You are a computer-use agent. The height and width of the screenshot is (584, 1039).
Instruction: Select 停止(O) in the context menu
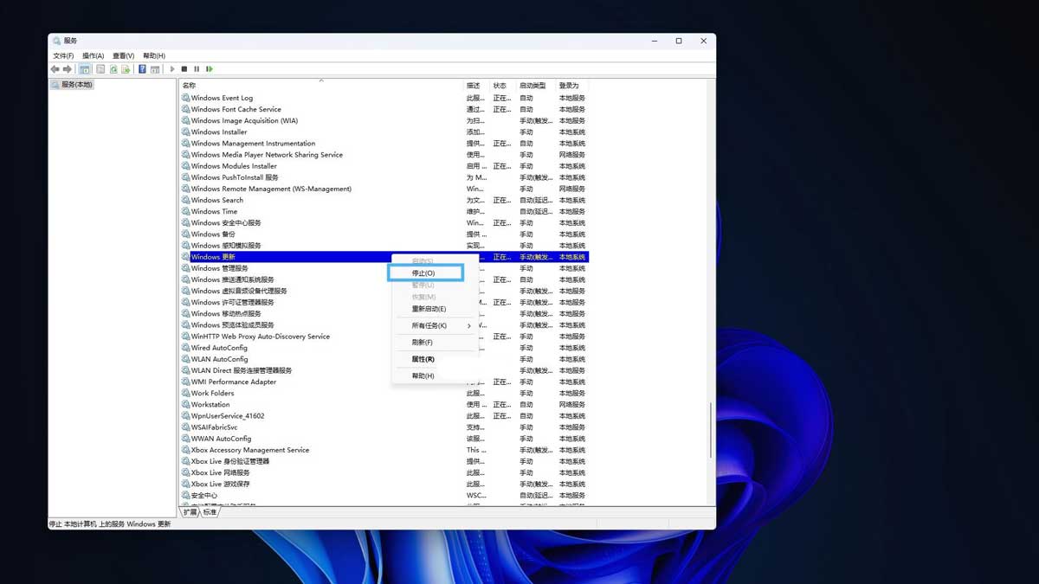(x=424, y=273)
